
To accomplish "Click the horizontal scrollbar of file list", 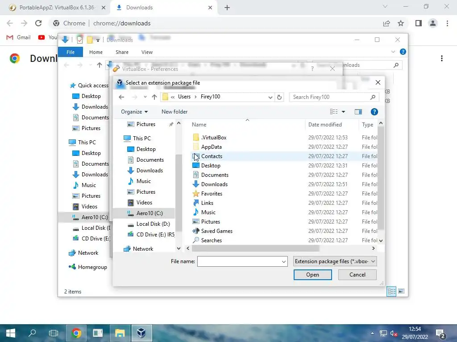I will (x=256, y=248).
